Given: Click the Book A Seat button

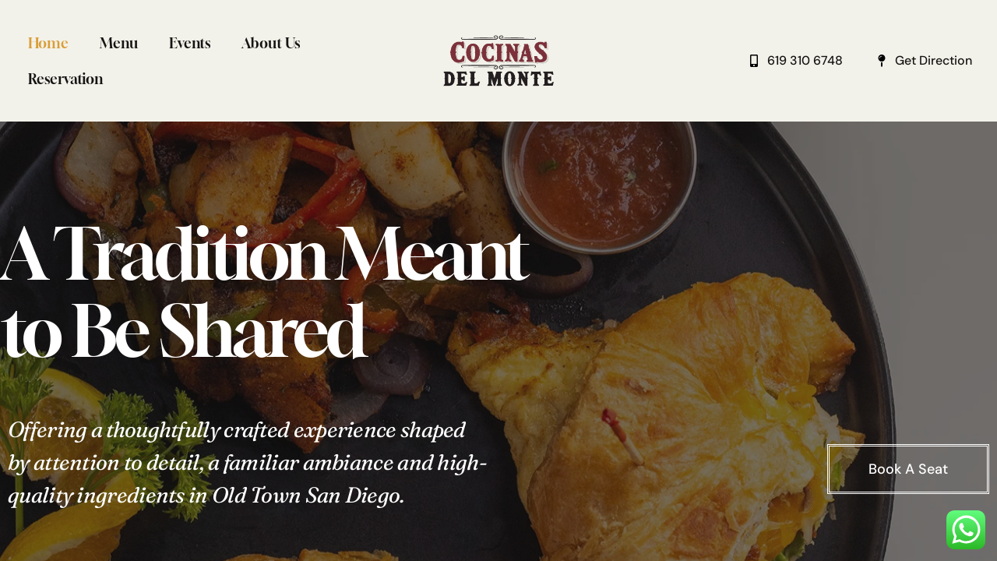Looking at the screenshot, I should pyautogui.click(x=908, y=469).
